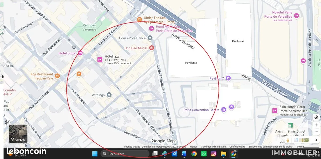Click the Rue Parmentier street label
The height and width of the screenshot is (159, 321).
pyautogui.click(x=52, y=47)
